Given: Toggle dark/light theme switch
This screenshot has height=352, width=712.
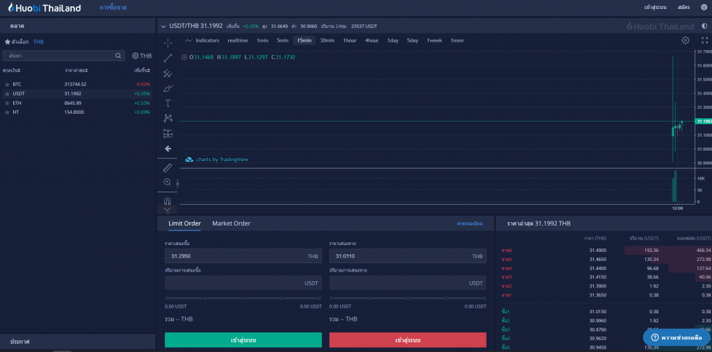Looking at the screenshot, I should point(704,26).
